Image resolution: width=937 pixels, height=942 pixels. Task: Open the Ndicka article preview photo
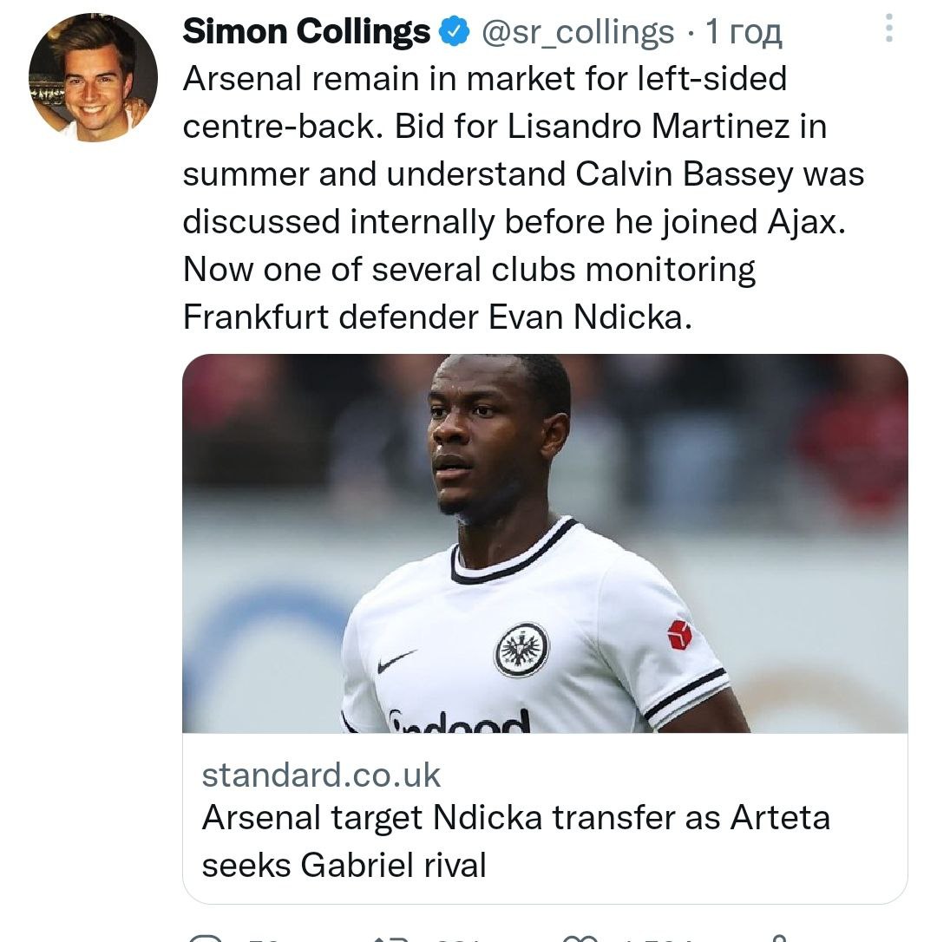point(544,543)
